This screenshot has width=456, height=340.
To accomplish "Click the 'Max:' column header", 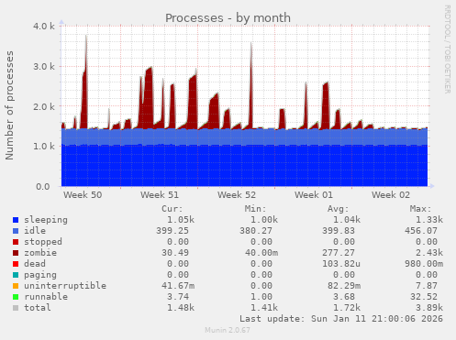I will tap(420, 209).
